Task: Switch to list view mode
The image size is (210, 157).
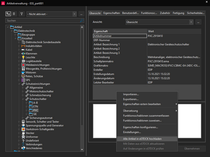Action: tap(14, 14)
